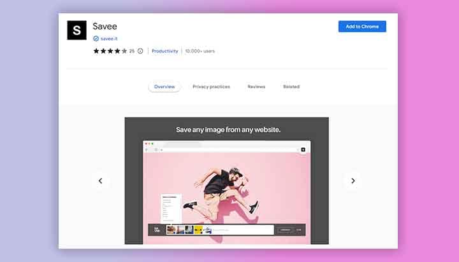
Task: Open the Productivity category link
Action: pyautogui.click(x=164, y=51)
